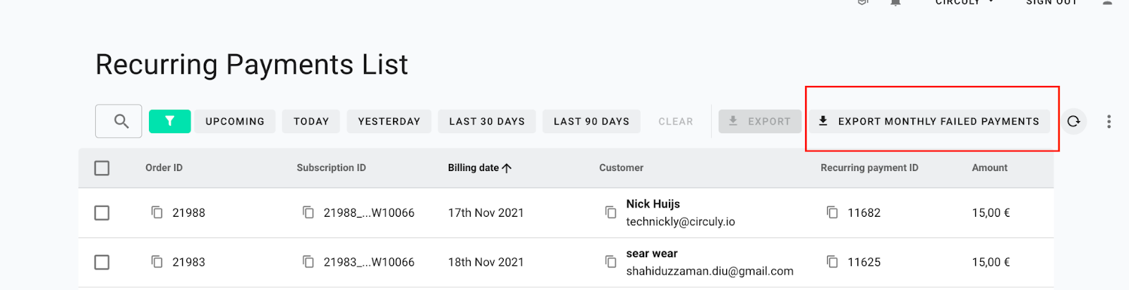Sort table by Order ID header
The height and width of the screenshot is (290, 1129).
click(x=164, y=168)
